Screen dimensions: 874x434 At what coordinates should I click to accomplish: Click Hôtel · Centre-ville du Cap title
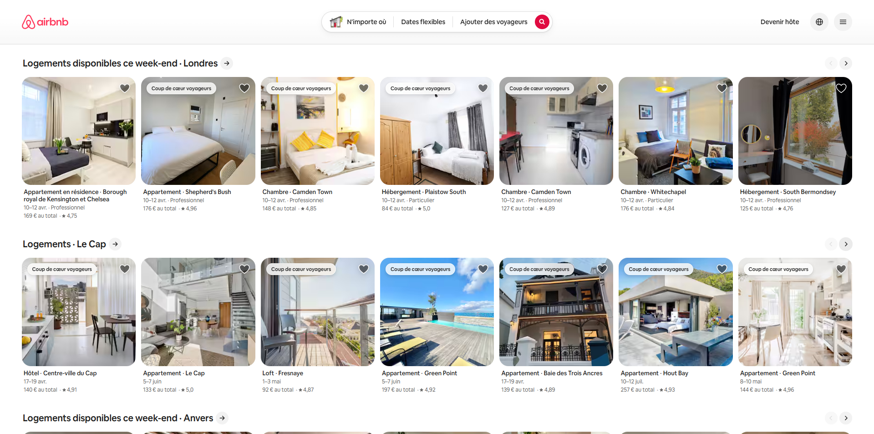(60, 373)
